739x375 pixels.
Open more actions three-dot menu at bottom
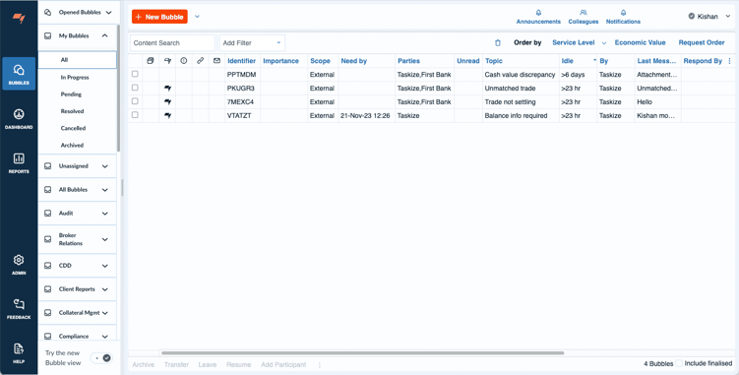(320, 365)
